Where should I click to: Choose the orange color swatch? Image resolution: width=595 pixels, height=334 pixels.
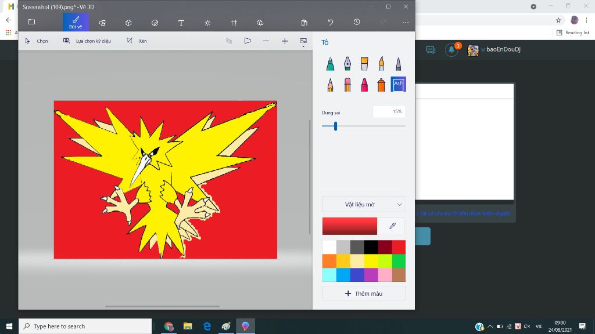pyautogui.click(x=329, y=261)
